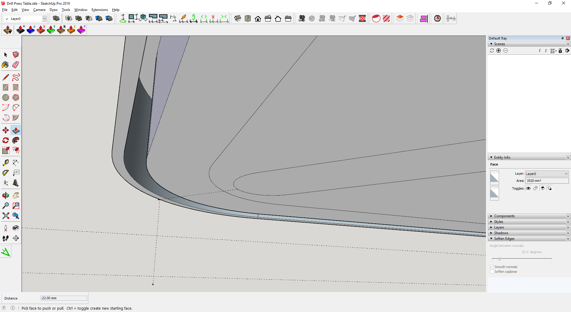Click the Zoom Extents tool

5,216
